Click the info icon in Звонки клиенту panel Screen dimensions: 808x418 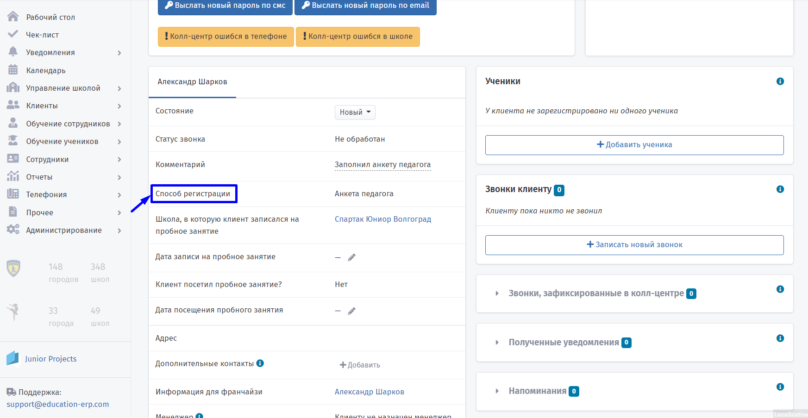[x=780, y=189]
